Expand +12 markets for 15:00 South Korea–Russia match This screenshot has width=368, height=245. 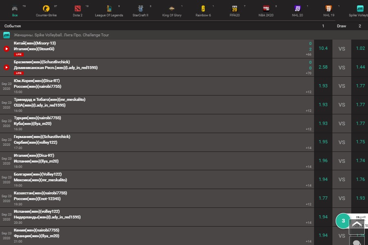click(308, 92)
